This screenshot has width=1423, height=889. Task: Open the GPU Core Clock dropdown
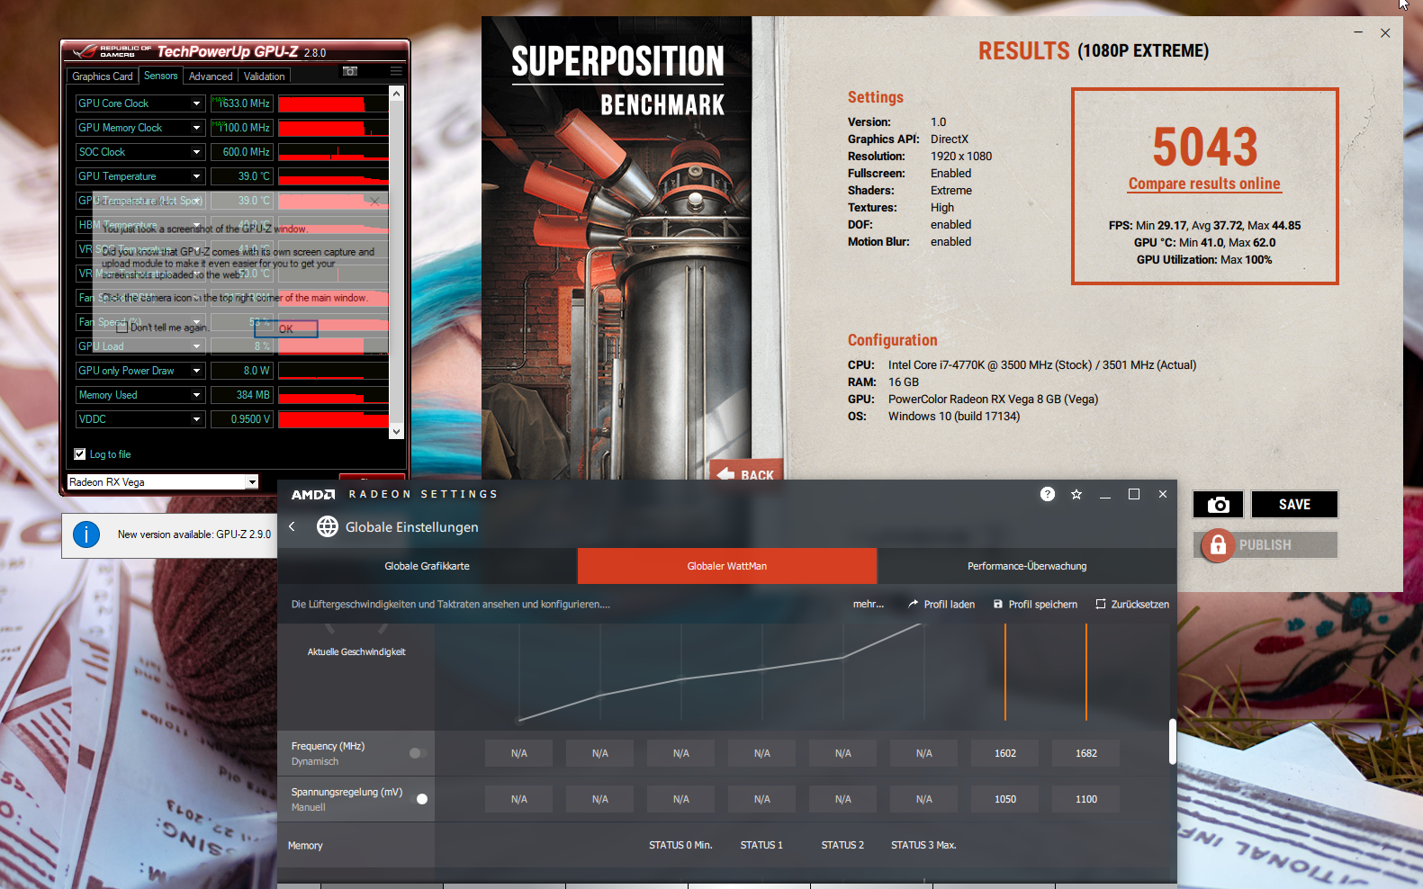196,103
